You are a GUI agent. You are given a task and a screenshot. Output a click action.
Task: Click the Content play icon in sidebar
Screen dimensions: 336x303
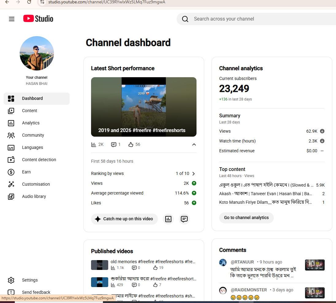(x=11, y=111)
